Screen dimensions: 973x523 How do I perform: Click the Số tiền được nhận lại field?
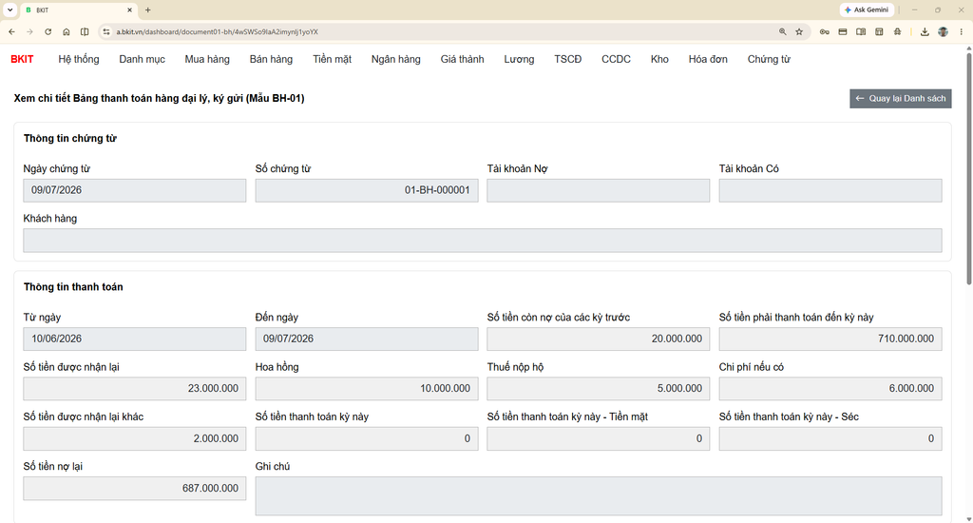pos(135,389)
